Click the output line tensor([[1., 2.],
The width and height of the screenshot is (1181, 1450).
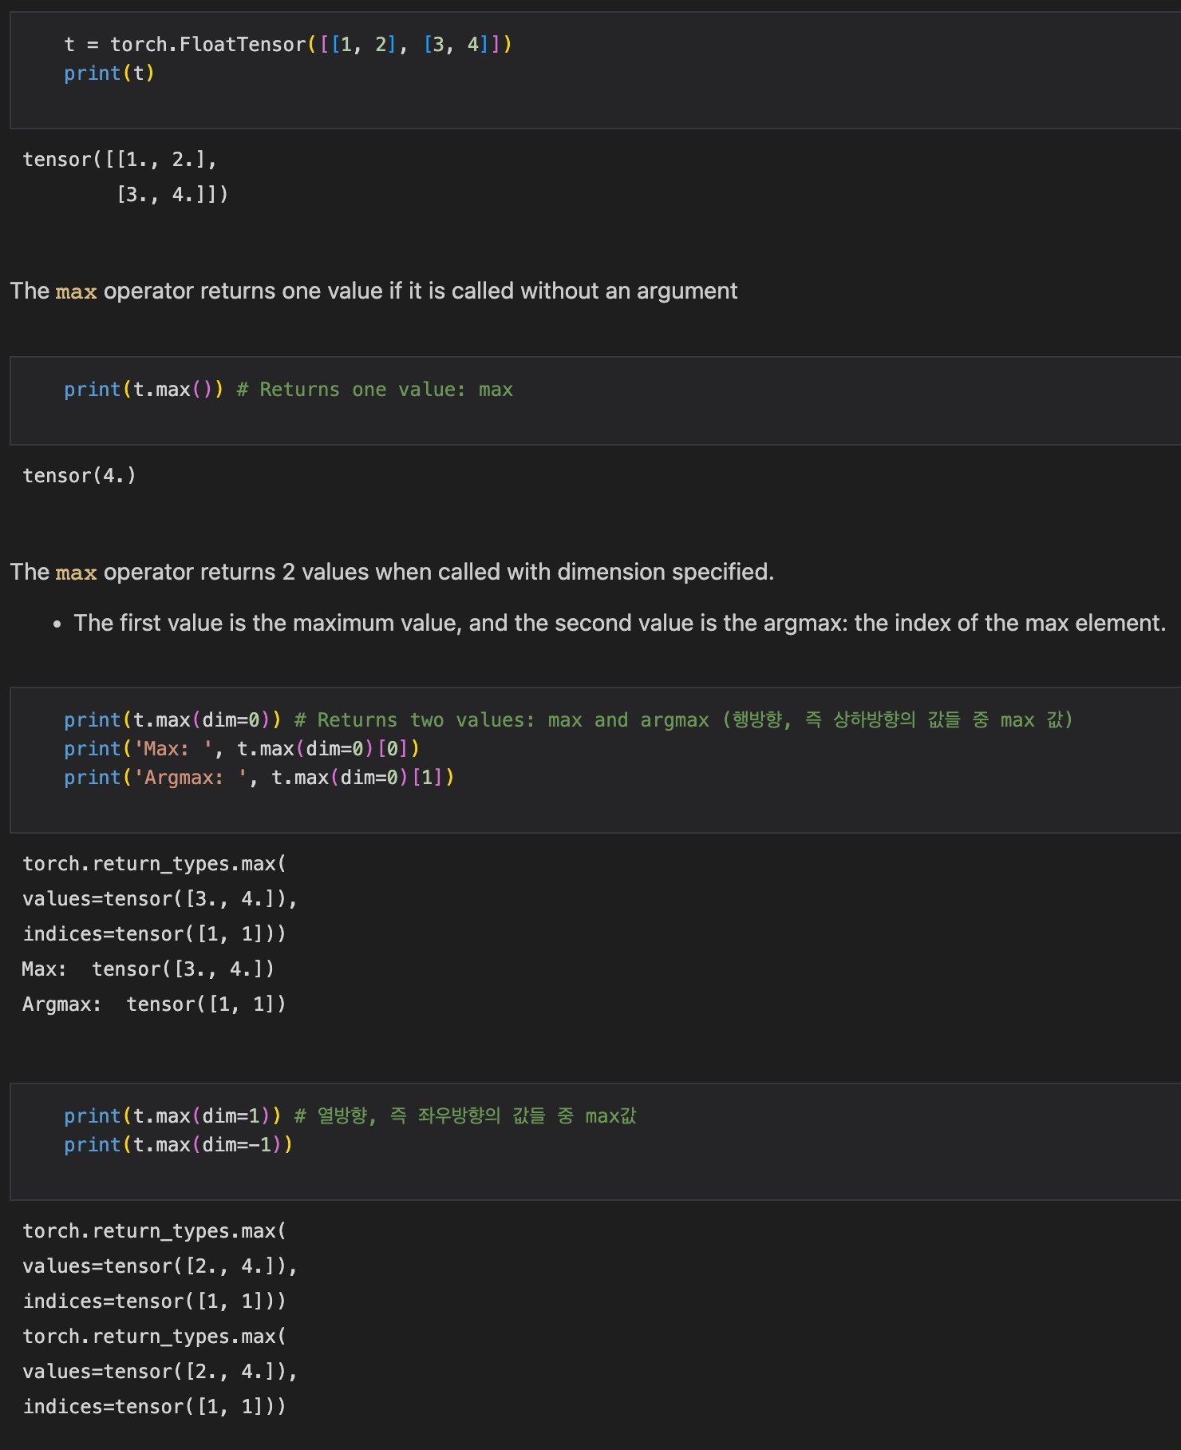pos(120,160)
